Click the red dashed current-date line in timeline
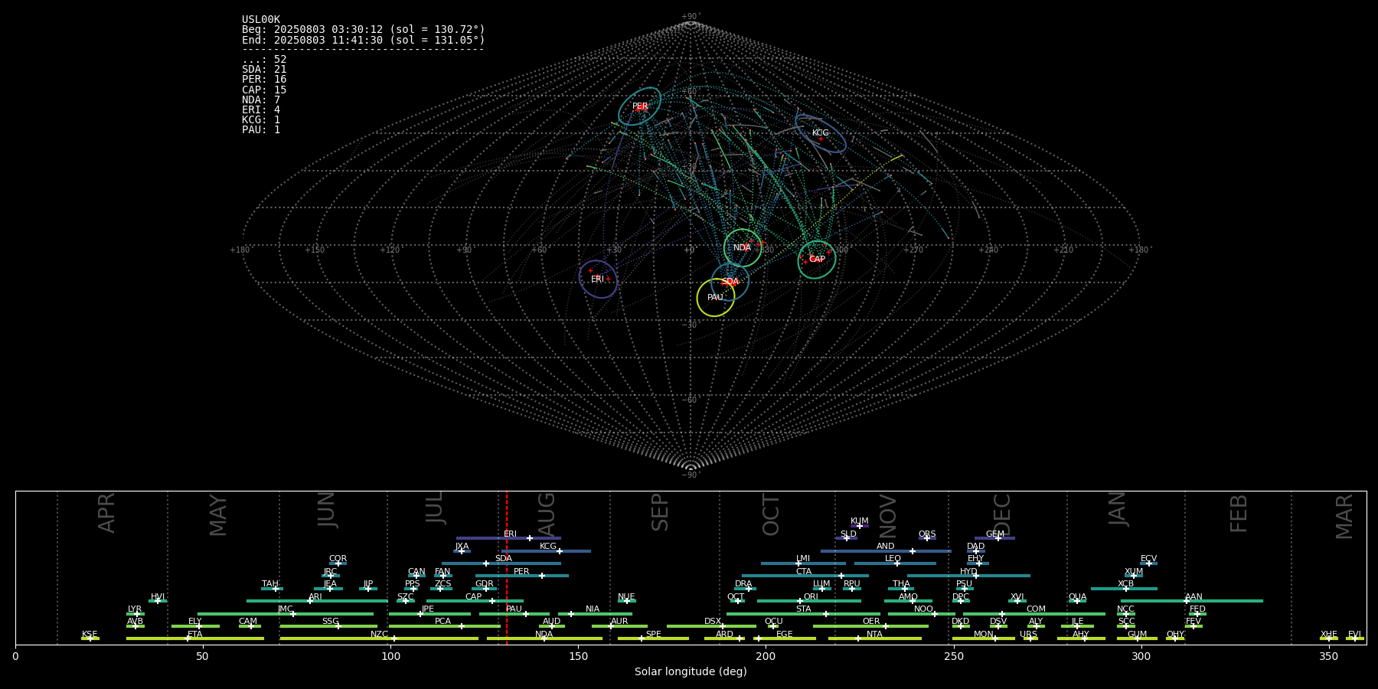Image resolution: width=1378 pixels, height=689 pixels. (x=507, y=567)
